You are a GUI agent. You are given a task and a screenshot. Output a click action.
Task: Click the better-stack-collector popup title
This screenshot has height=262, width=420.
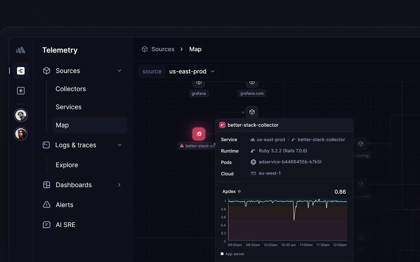point(253,125)
